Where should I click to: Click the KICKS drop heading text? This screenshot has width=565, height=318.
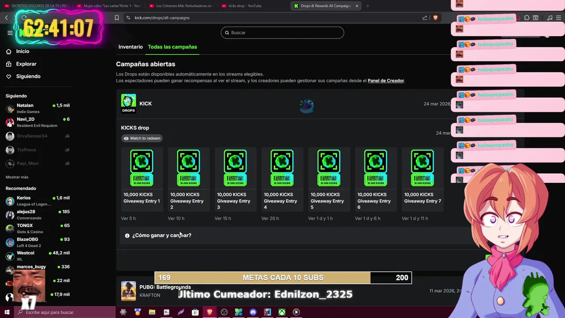pos(135,128)
